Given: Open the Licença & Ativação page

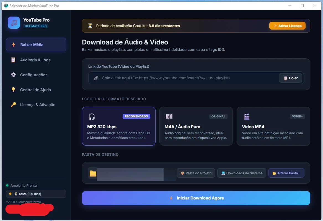Looking at the screenshot, I should tap(36, 105).
